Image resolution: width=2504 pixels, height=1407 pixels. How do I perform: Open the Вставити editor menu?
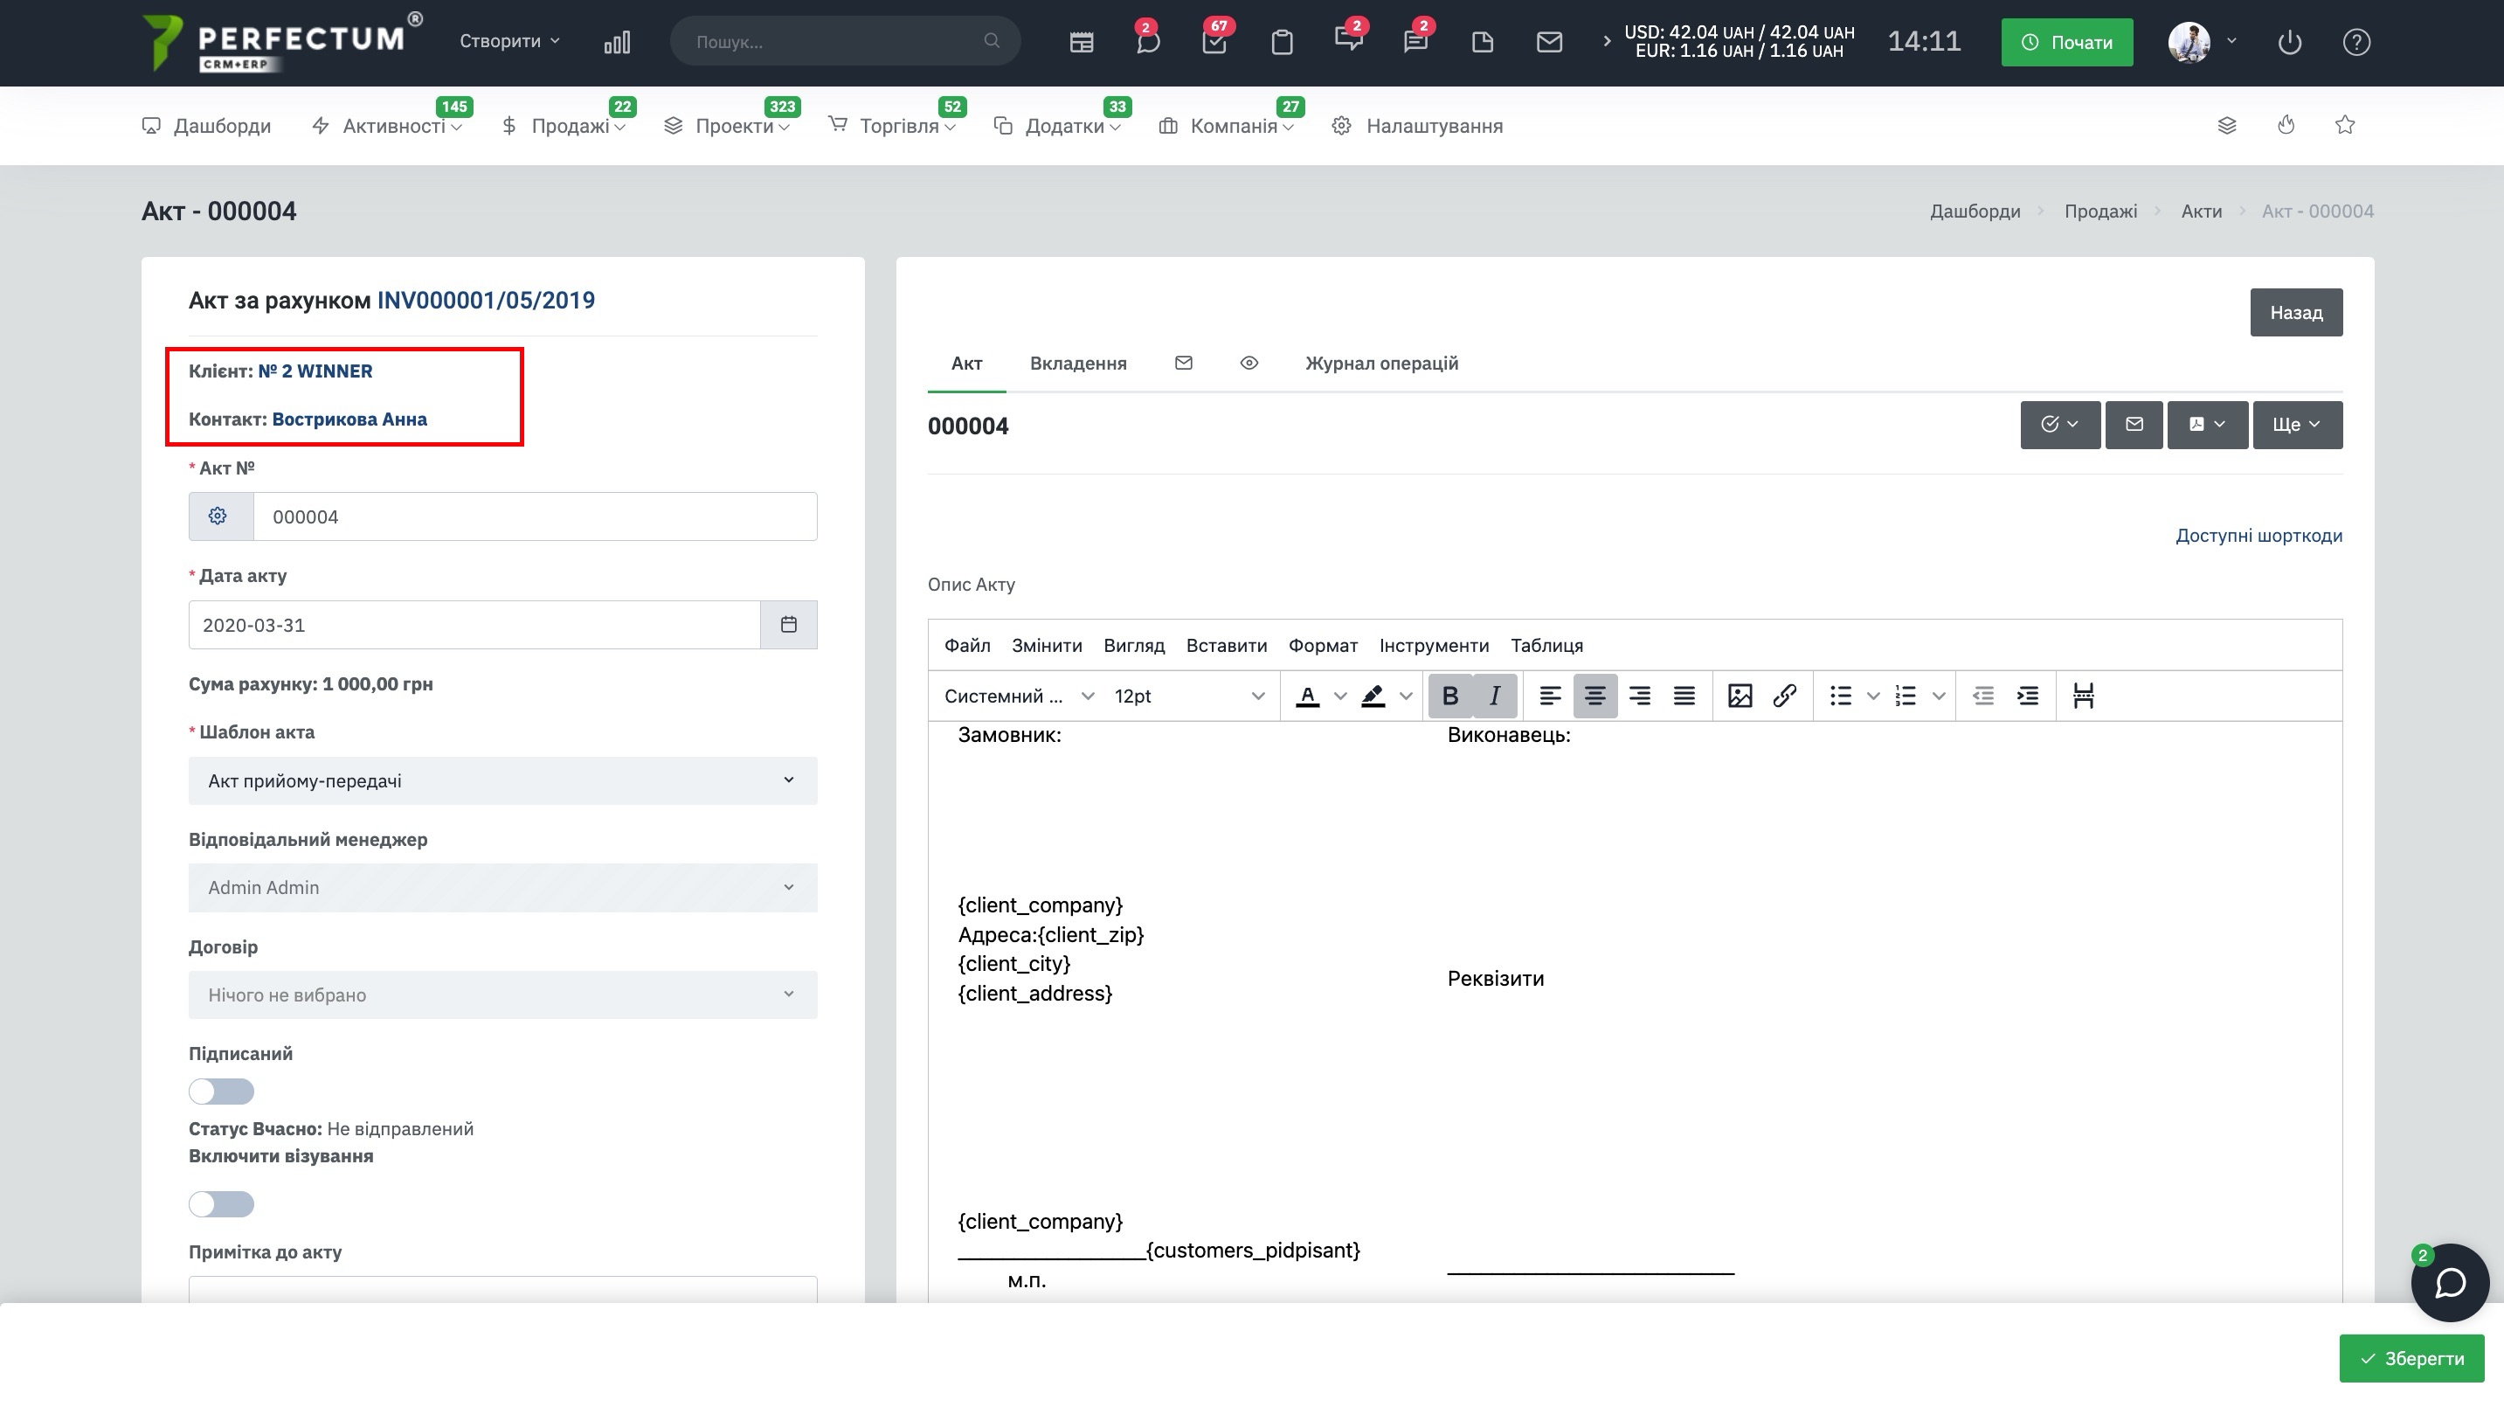(x=1226, y=646)
